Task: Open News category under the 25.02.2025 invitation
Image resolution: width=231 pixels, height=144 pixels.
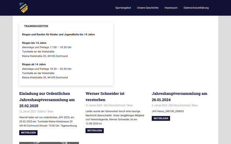Action: 50,111
